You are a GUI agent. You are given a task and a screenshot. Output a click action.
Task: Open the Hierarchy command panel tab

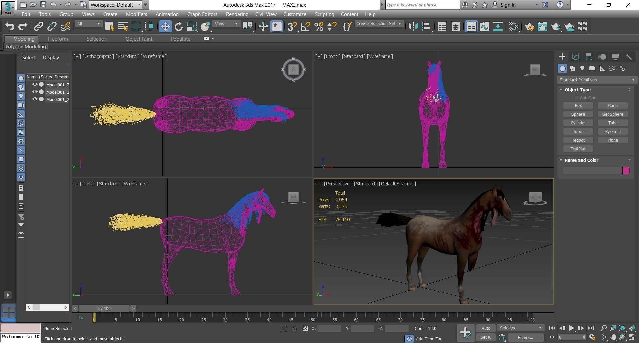[589, 57]
